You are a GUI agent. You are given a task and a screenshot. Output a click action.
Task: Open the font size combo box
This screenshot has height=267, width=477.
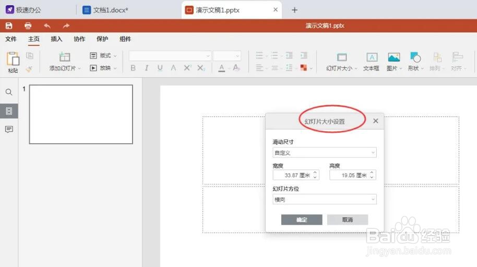pos(227,56)
